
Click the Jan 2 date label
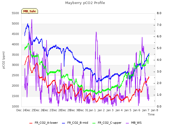(x=101, y=110)
